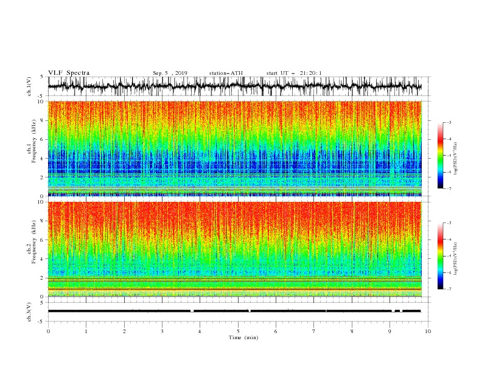This screenshot has height=372, width=482.
Task: Click lower colorbar "log(PSD)(V²/Hz)" label
Action: pos(455,259)
